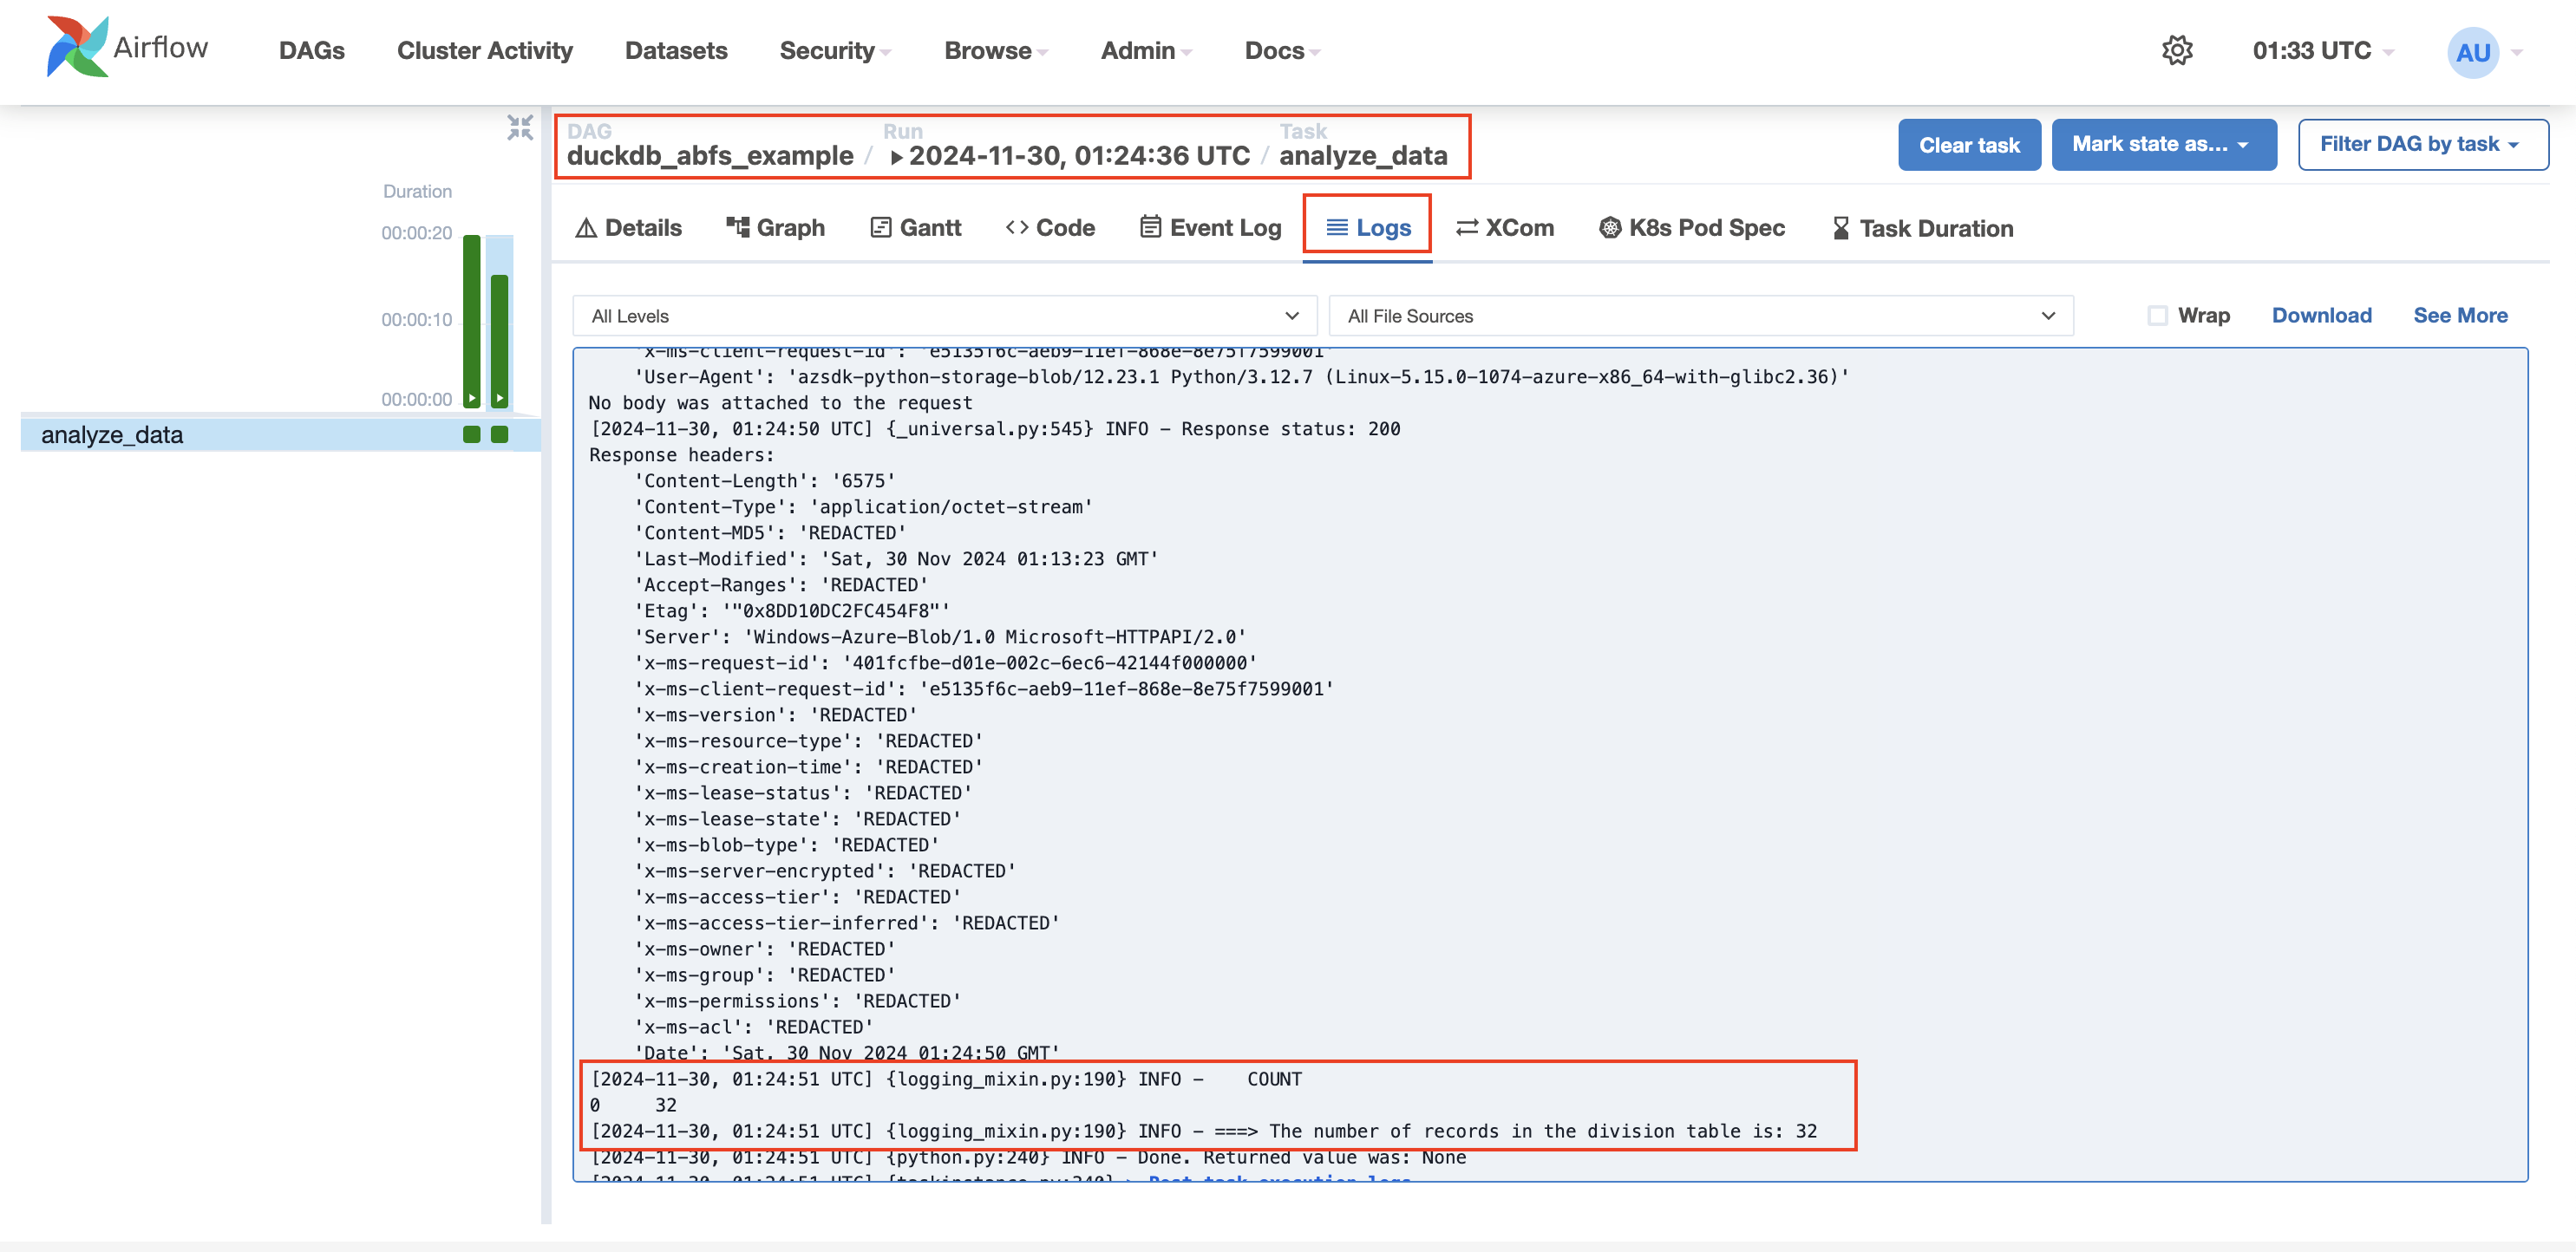The image size is (2576, 1252).
Task: Open the AU user avatar menu
Action: point(2473,51)
